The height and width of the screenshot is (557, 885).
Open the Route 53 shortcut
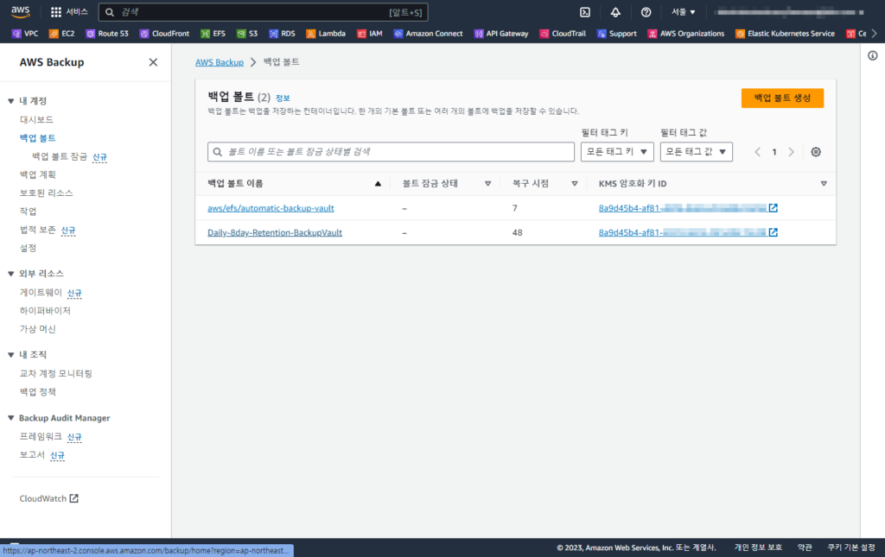point(106,34)
